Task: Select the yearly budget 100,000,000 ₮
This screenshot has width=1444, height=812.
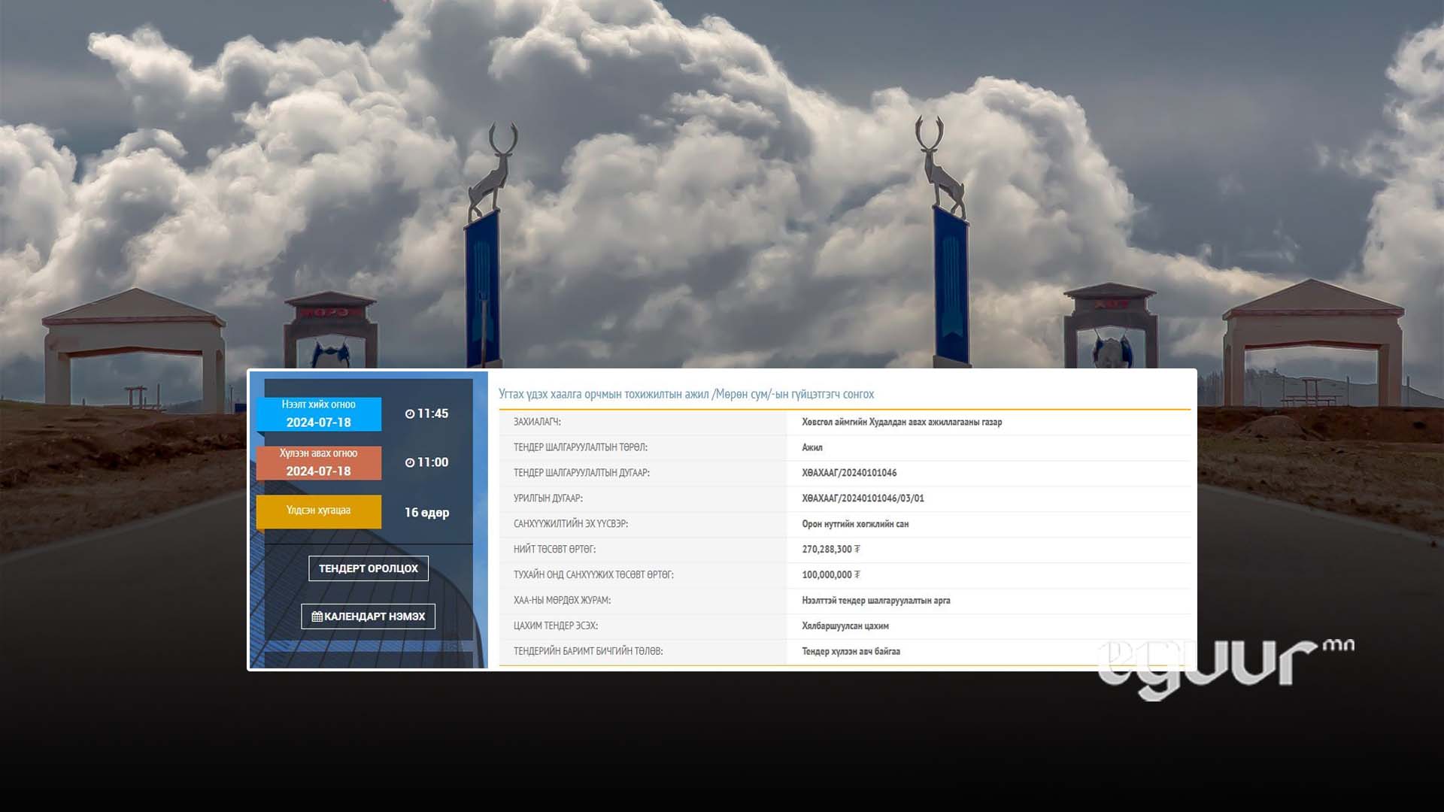Action: (x=831, y=575)
